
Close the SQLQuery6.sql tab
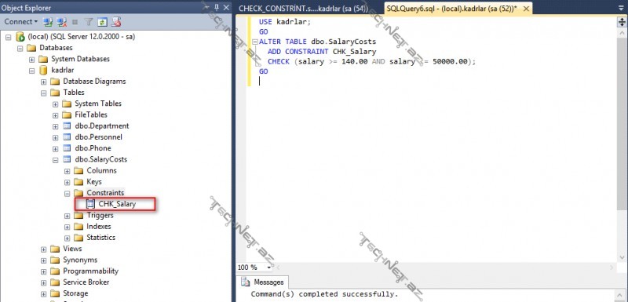[526, 9]
